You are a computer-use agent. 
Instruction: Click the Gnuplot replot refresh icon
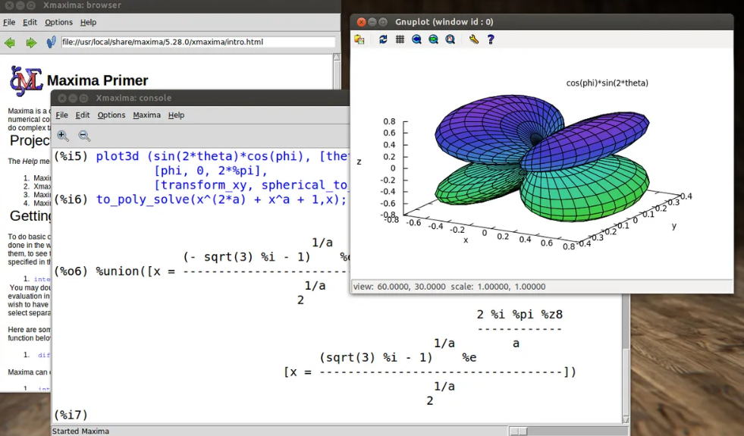[x=383, y=39]
